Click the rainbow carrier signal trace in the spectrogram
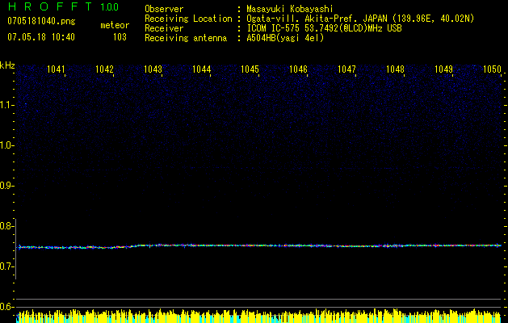 tap(259, 246)
